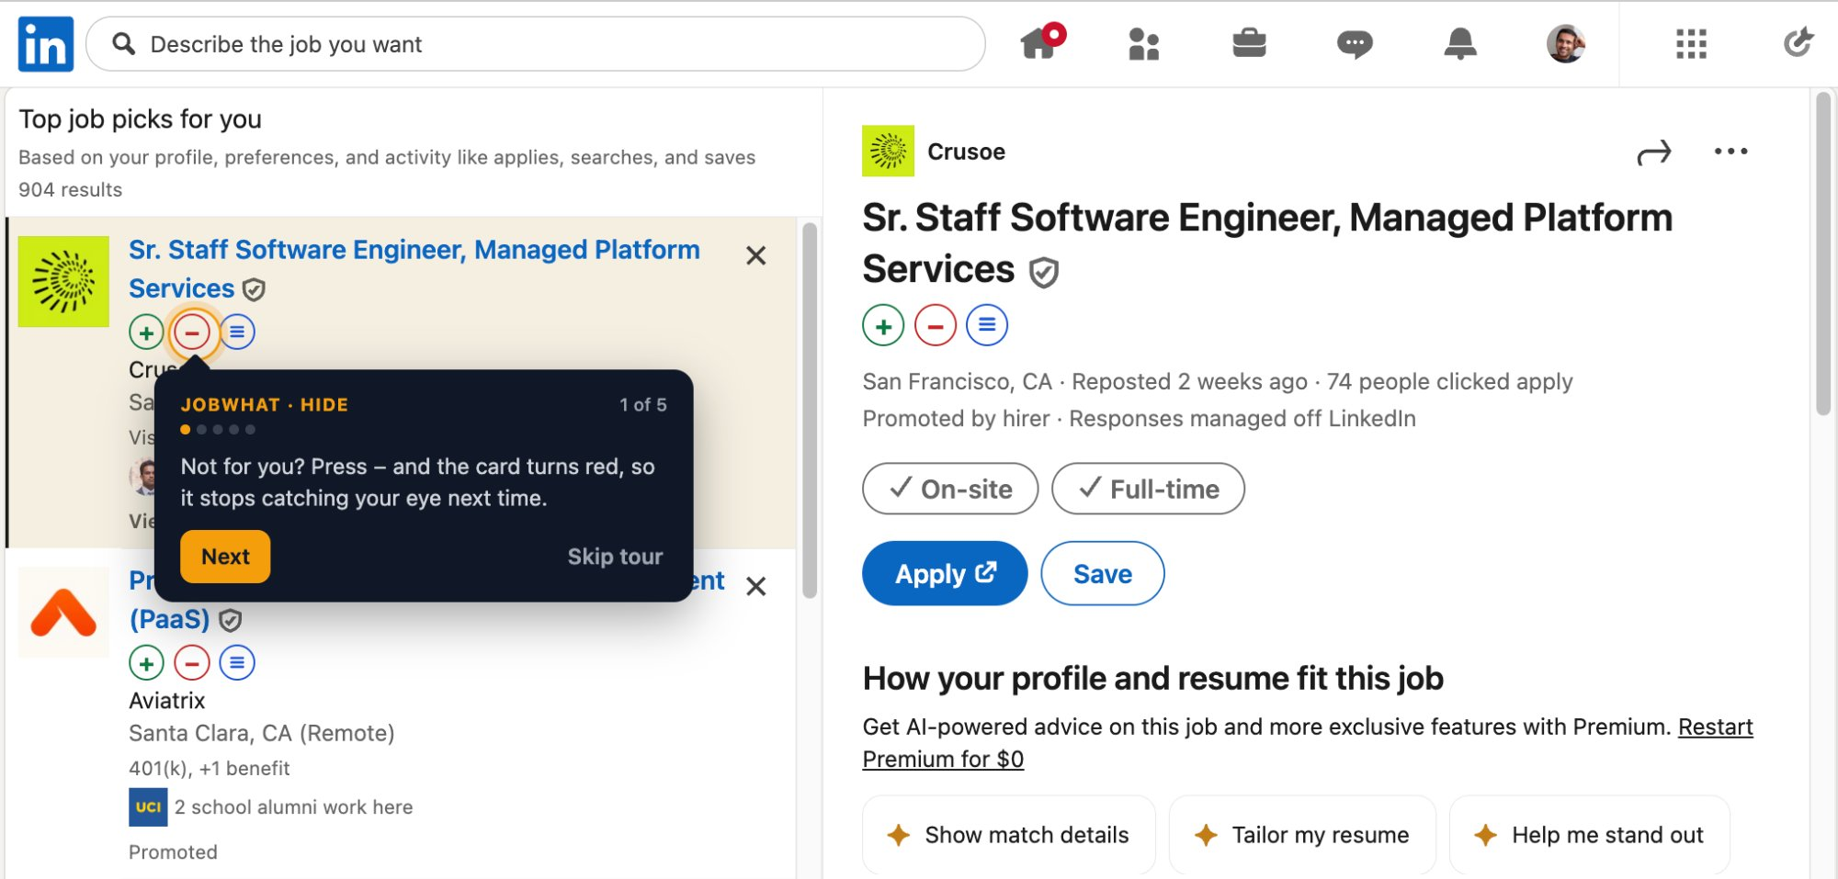Open notes icon on Crusoe list card
The image size is (1838, 879).
coord(237,332)
